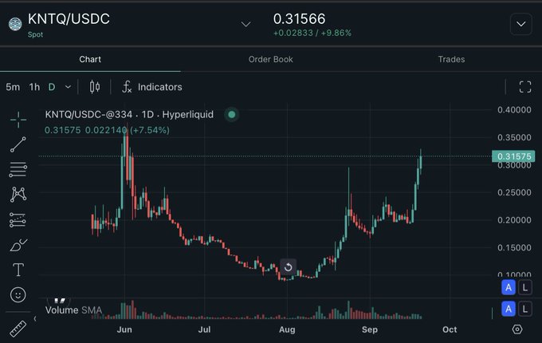
Task: Click the Spot market label
Action: coord(36,34)
